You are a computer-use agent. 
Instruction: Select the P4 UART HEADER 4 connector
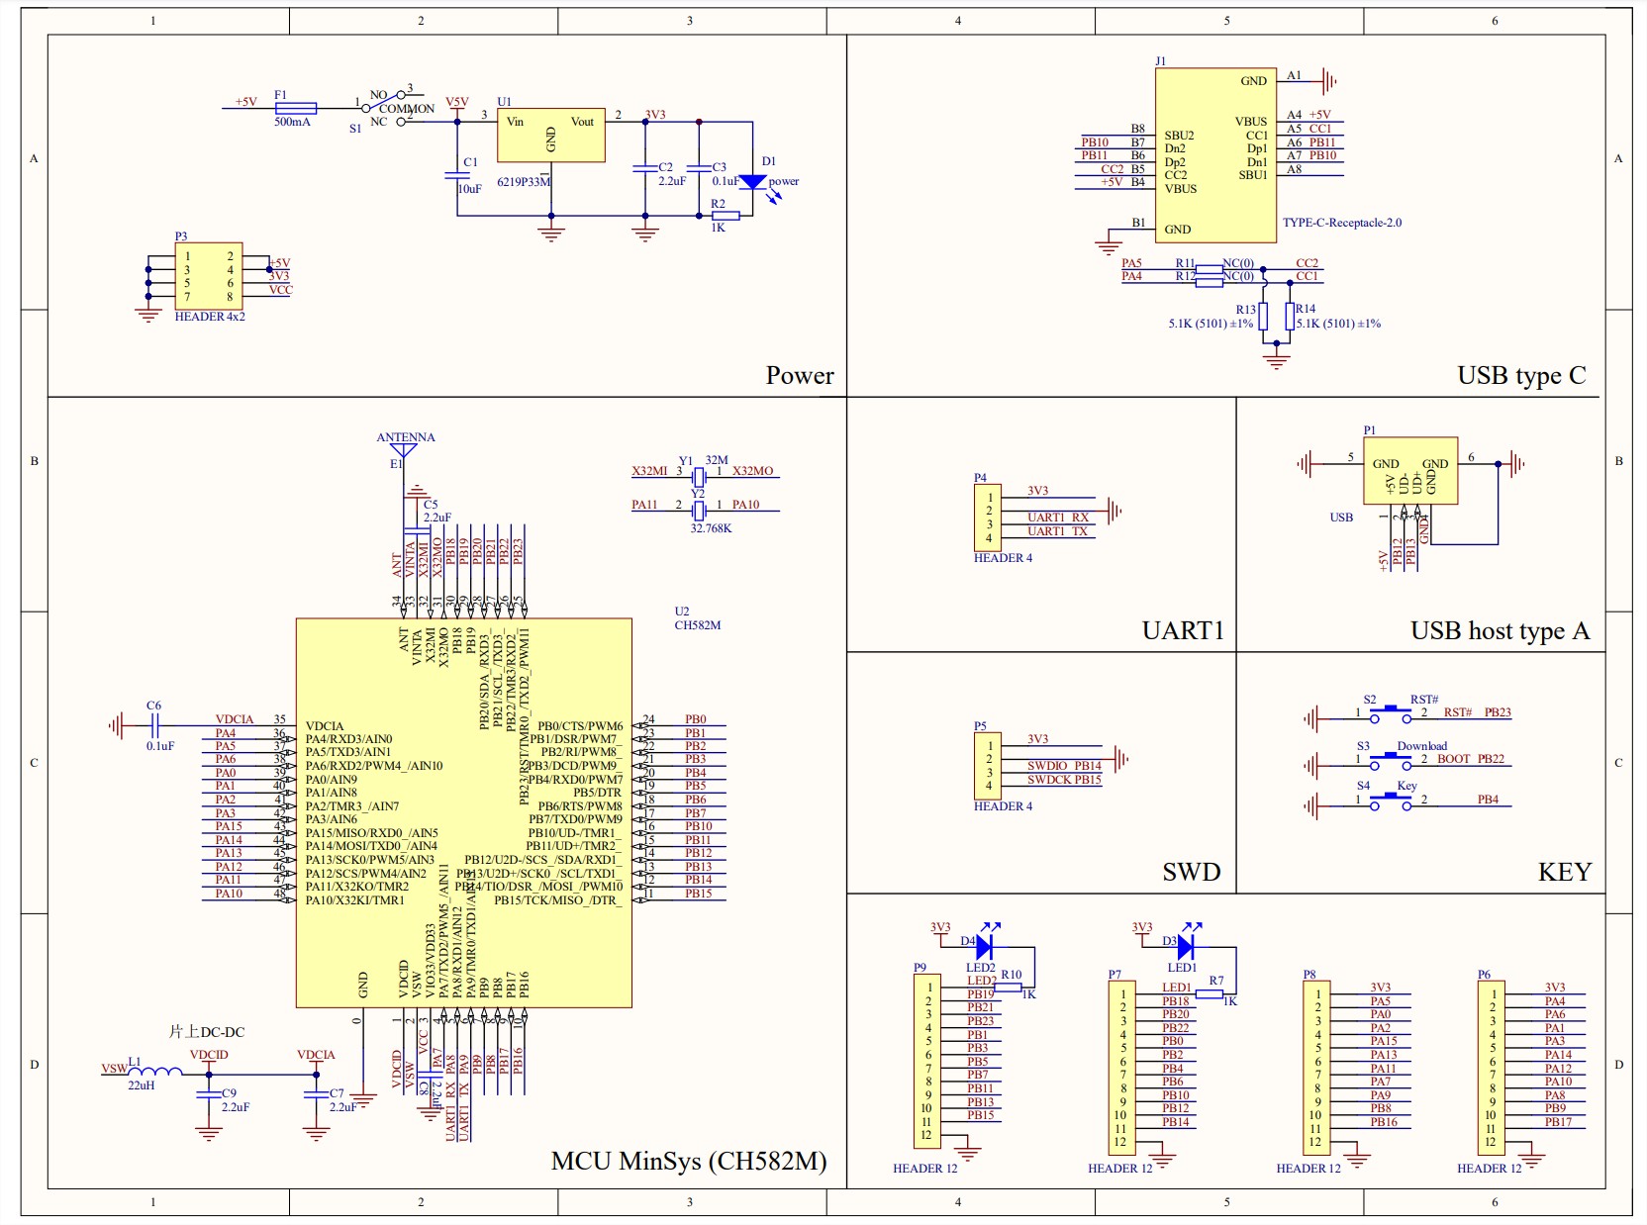(988, 518)
